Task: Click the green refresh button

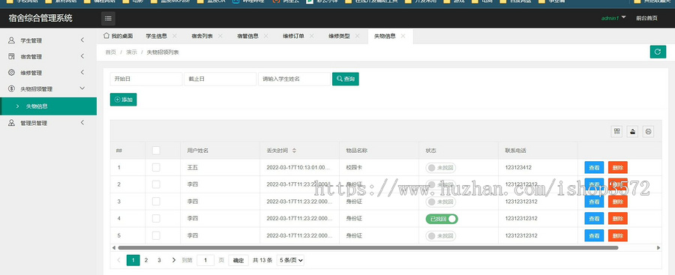Action: click(657, 52)
